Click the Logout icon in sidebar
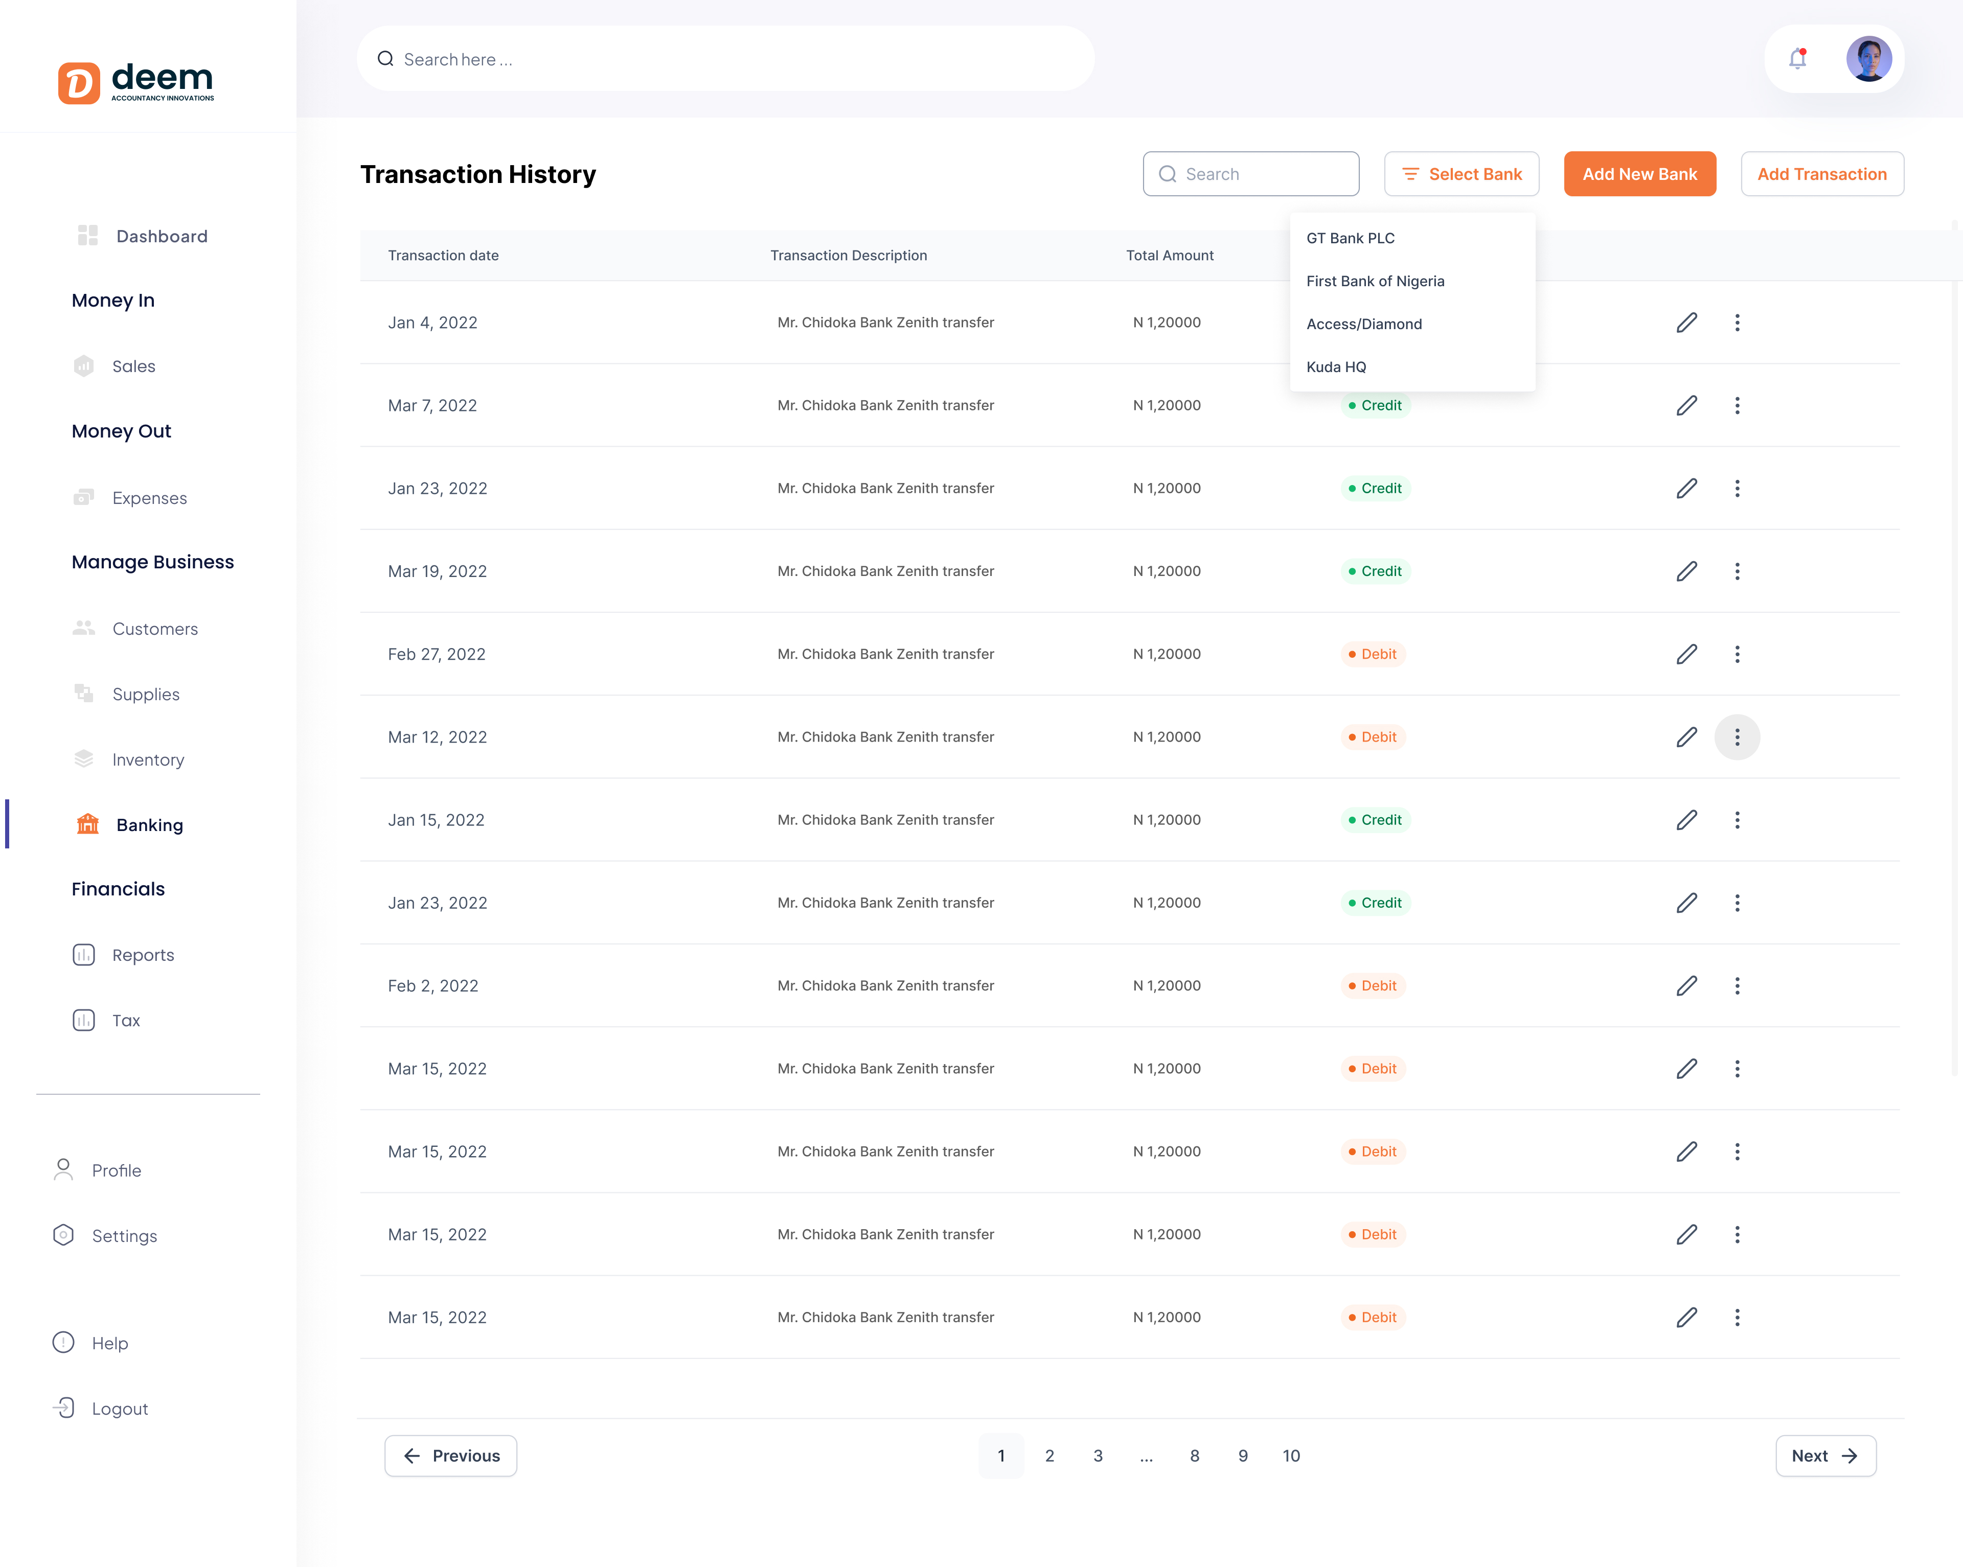The width and height of the screenshot is (1963, 1567). 64,1408
